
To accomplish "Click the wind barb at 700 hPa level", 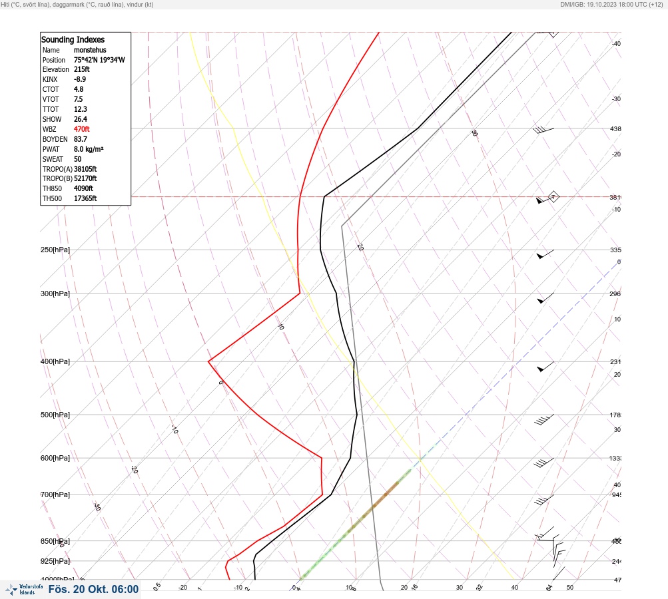I will (544, 499).
